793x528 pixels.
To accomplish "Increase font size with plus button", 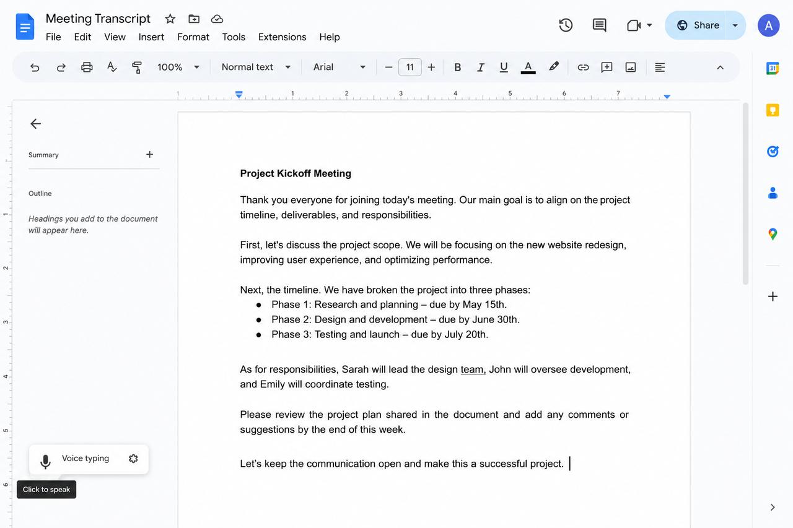I will (431, 67).
